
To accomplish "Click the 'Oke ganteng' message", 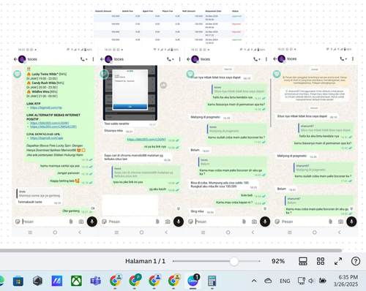I will click(76, 211).
